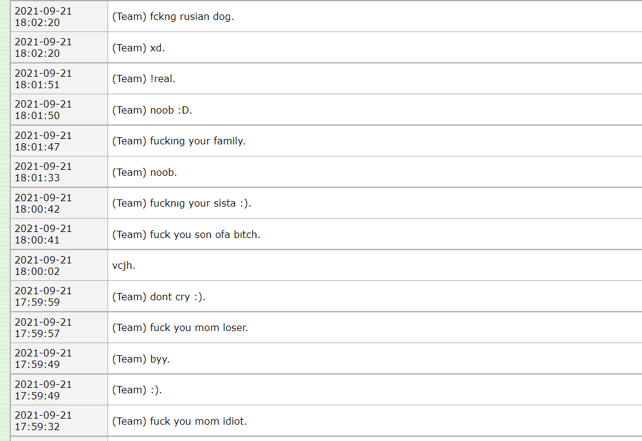Click the message containing only "(Team) :)."
The image size is (642, 441).
(137, 390)
